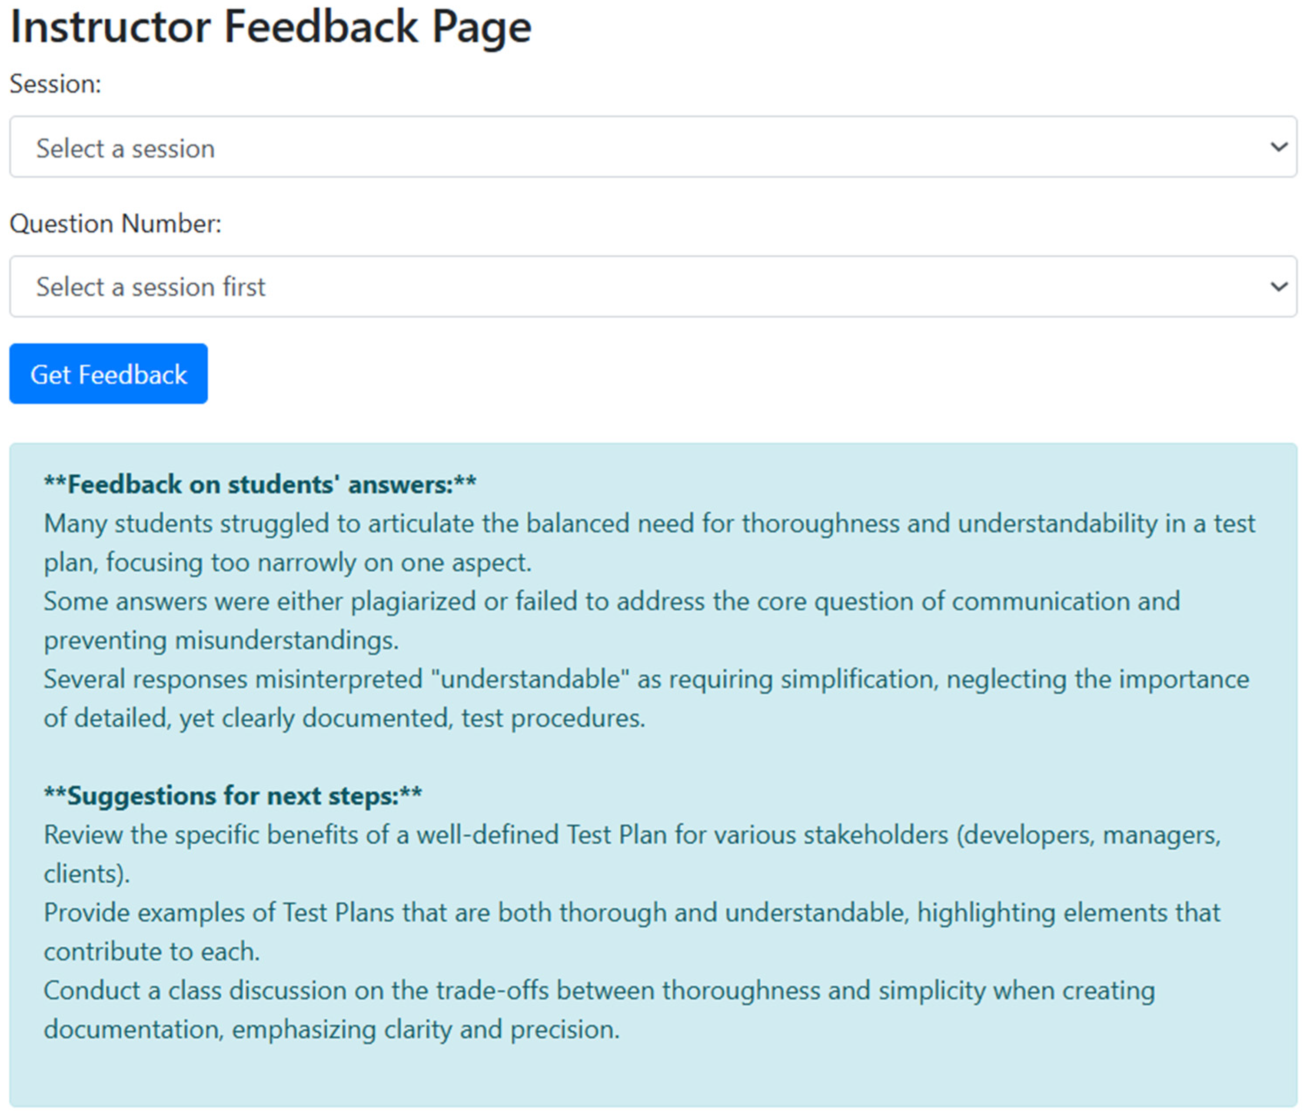Click the Question Number chevron arrow
The image size is (1307, 1117).
click(x=1278, y=287)
